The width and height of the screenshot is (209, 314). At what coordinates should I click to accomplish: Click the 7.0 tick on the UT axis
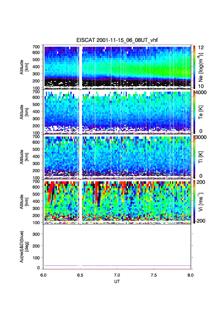[117, 275]
